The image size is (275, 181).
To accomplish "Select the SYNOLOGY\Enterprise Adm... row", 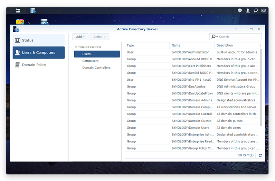I will [192, 134].
